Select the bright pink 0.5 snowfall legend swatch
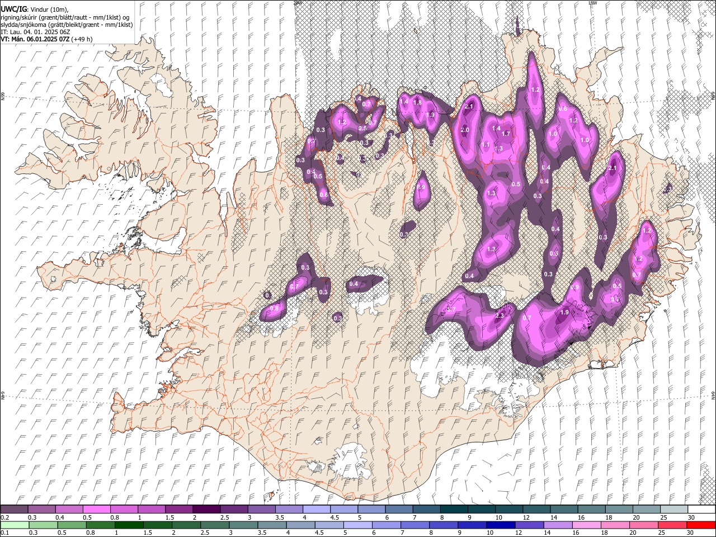Image resolution: width=716 pixels, height=537 pixels. [96, 510]
